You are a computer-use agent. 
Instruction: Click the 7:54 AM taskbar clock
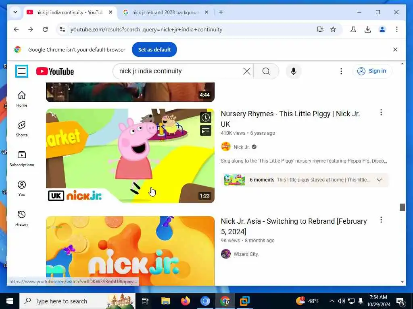point(378,301)
